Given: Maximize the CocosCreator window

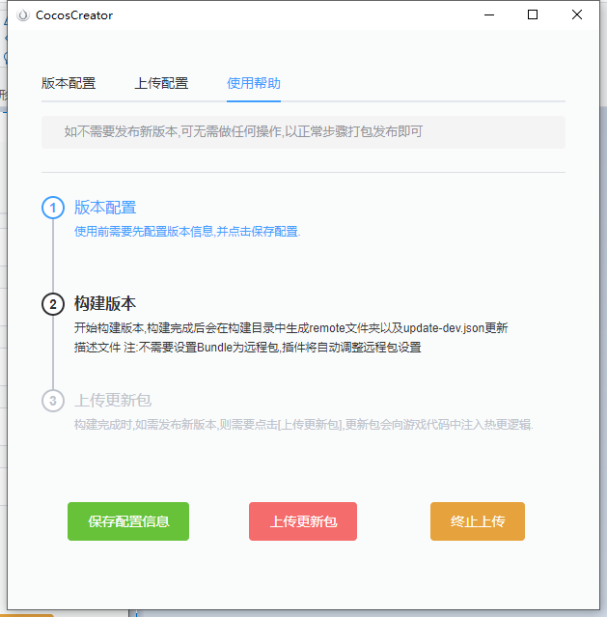Looking at the screenshot, I should pyautogui.click(x=533, y=14).
